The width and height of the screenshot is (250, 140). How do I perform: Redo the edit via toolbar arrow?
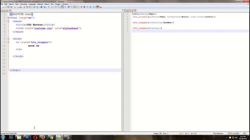click(x=37, y=7)
